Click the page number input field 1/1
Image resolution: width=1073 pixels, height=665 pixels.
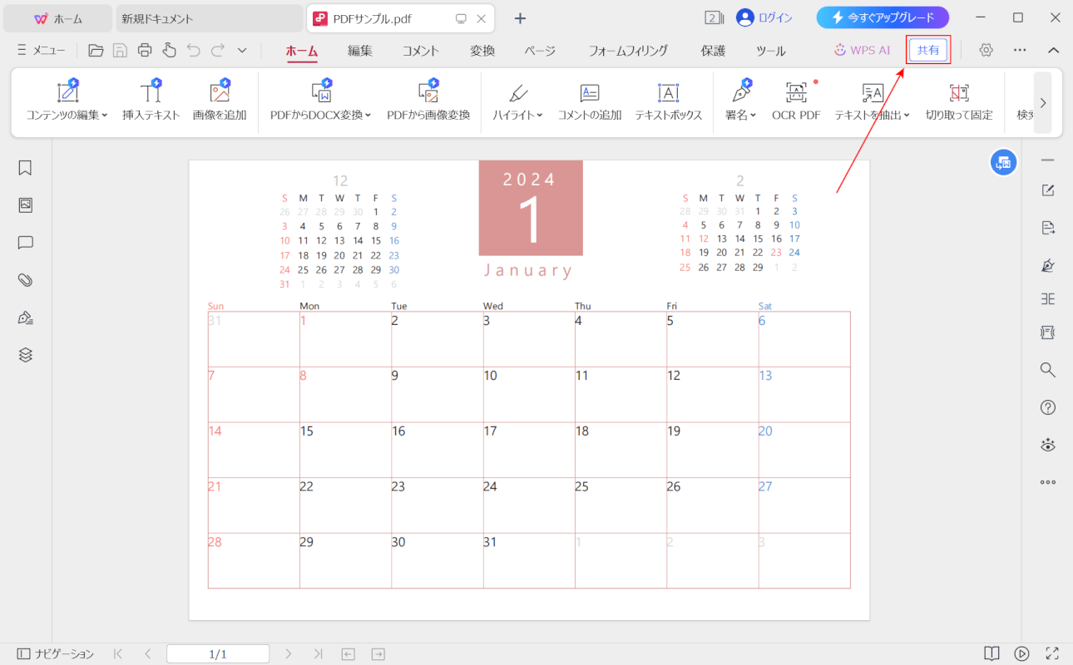[x=218, y=654]
